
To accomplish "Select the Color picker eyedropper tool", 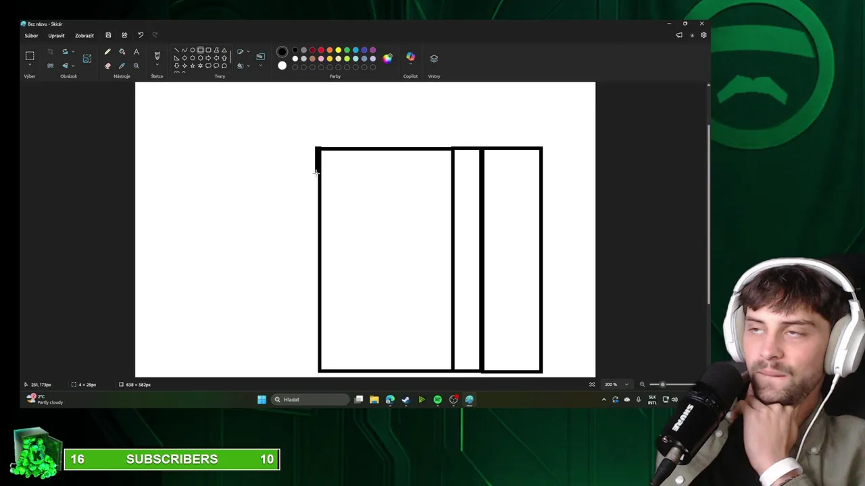I will click(x=122, y=65).
